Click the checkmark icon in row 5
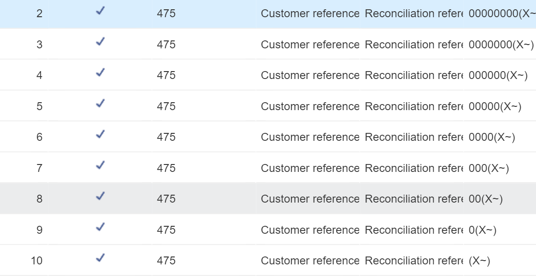This screenshot has width=536, height=276. pyautogui.click(x=100, y=104)
